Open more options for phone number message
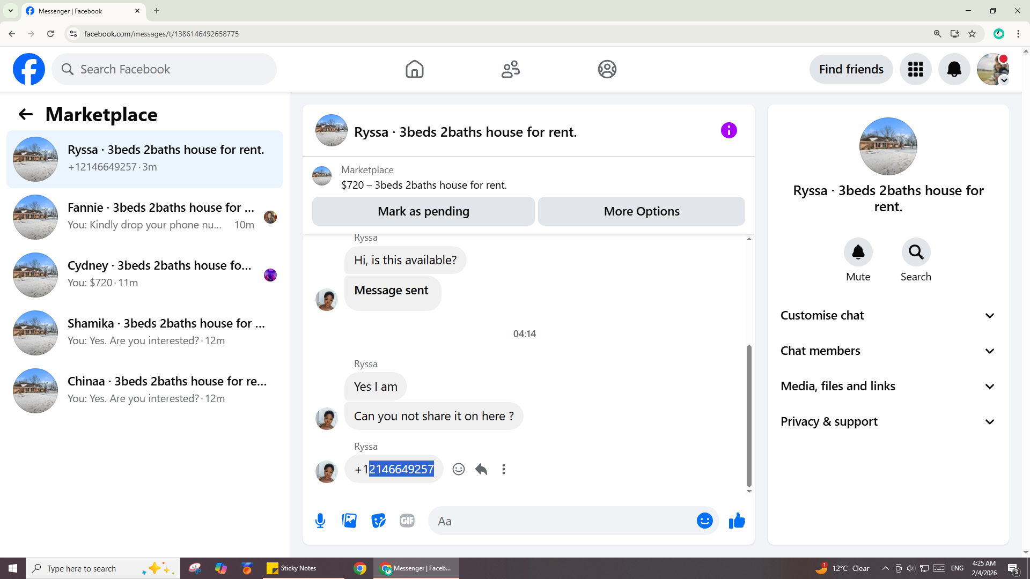The width and height of the screenshot is (1030, 579). click(503, 469)
